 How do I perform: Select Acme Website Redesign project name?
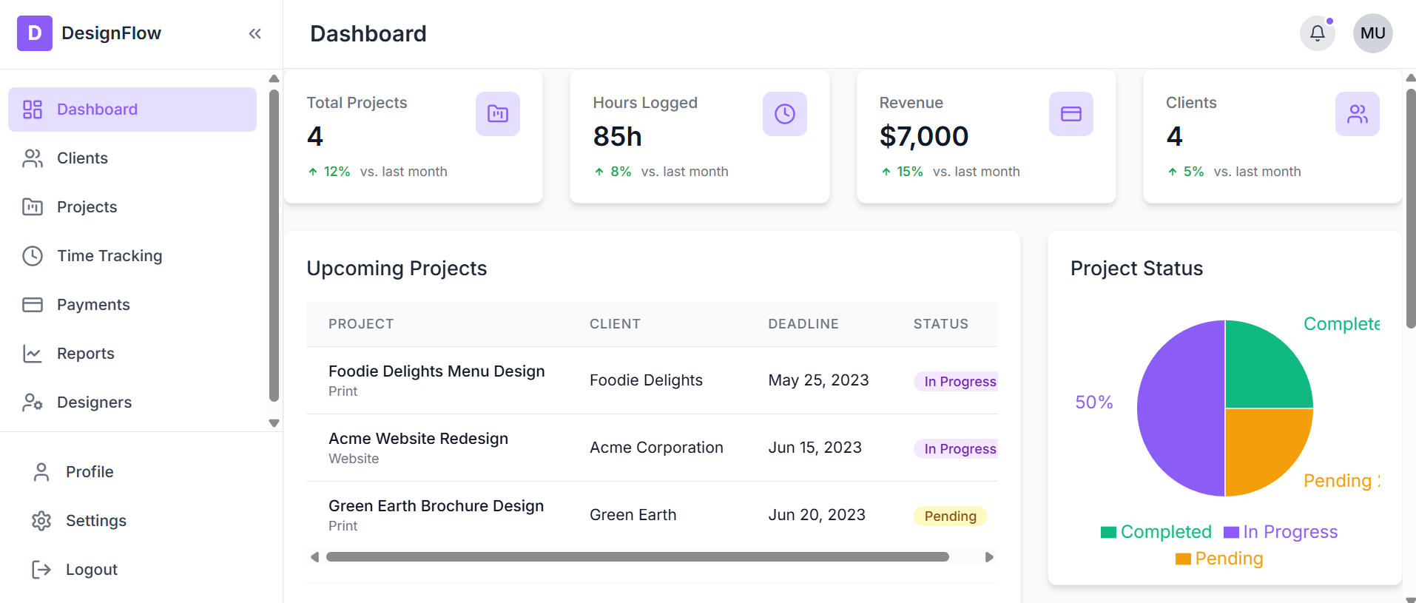pyautogui.click(x=418, y=439)
